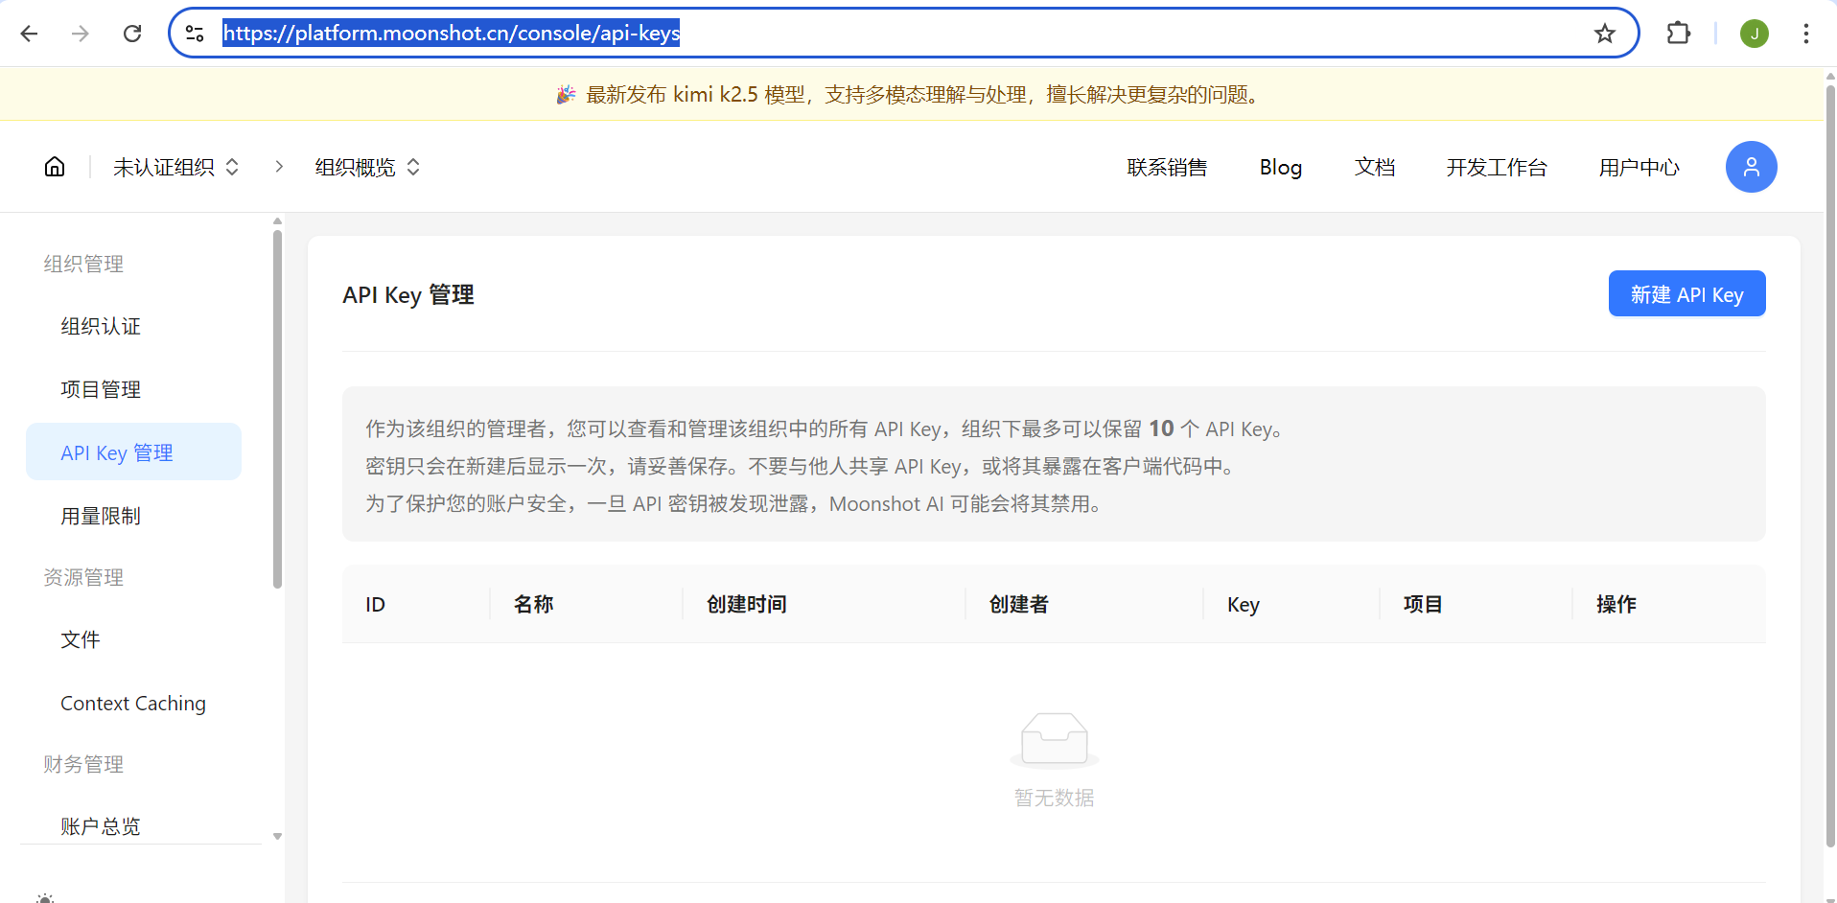Open Context Caching in the sidebar

coord(133,703)
